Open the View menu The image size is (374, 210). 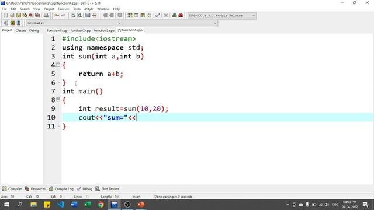click(x=37, y=9)
